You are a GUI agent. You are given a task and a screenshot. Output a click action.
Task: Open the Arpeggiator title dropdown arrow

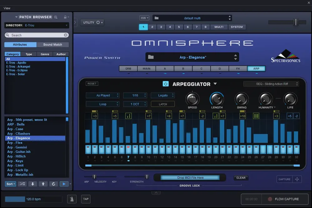coord(215,84)
